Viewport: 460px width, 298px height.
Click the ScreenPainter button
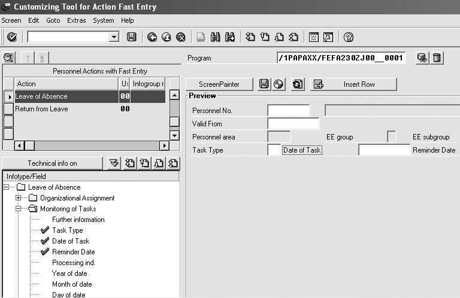pos(219,84)
